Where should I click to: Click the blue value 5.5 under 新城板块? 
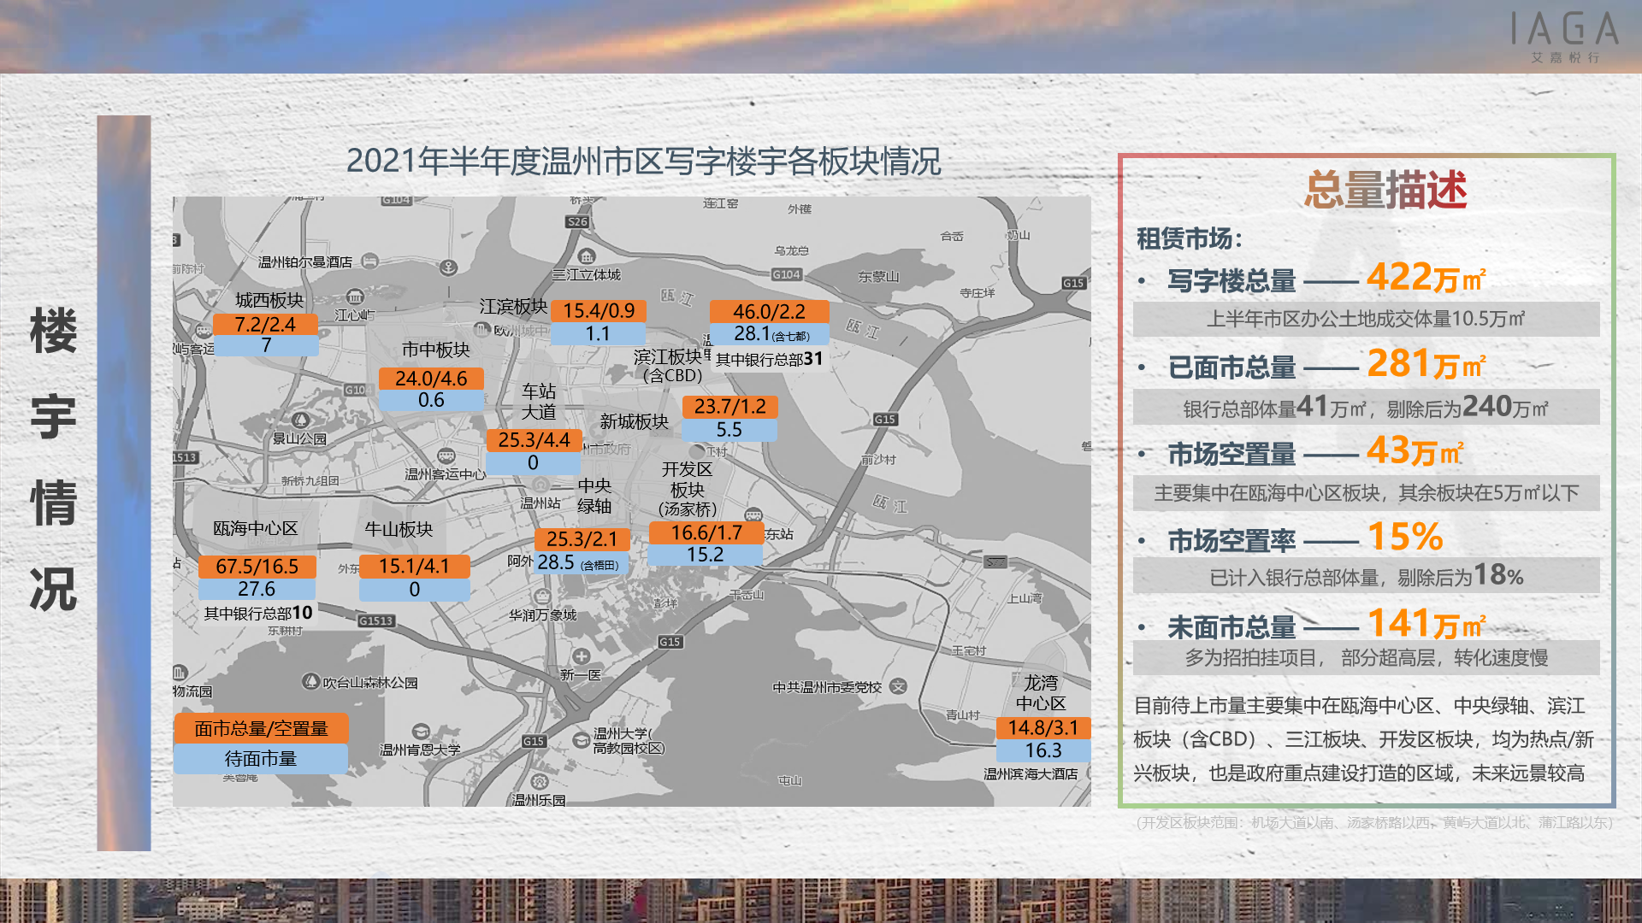click(729, 429)
